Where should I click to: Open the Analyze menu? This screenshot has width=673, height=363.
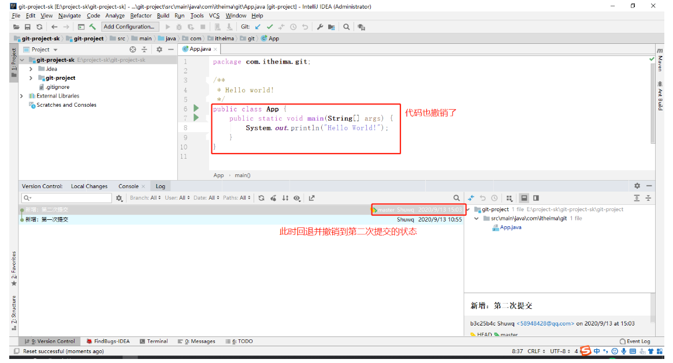(114, 16)
